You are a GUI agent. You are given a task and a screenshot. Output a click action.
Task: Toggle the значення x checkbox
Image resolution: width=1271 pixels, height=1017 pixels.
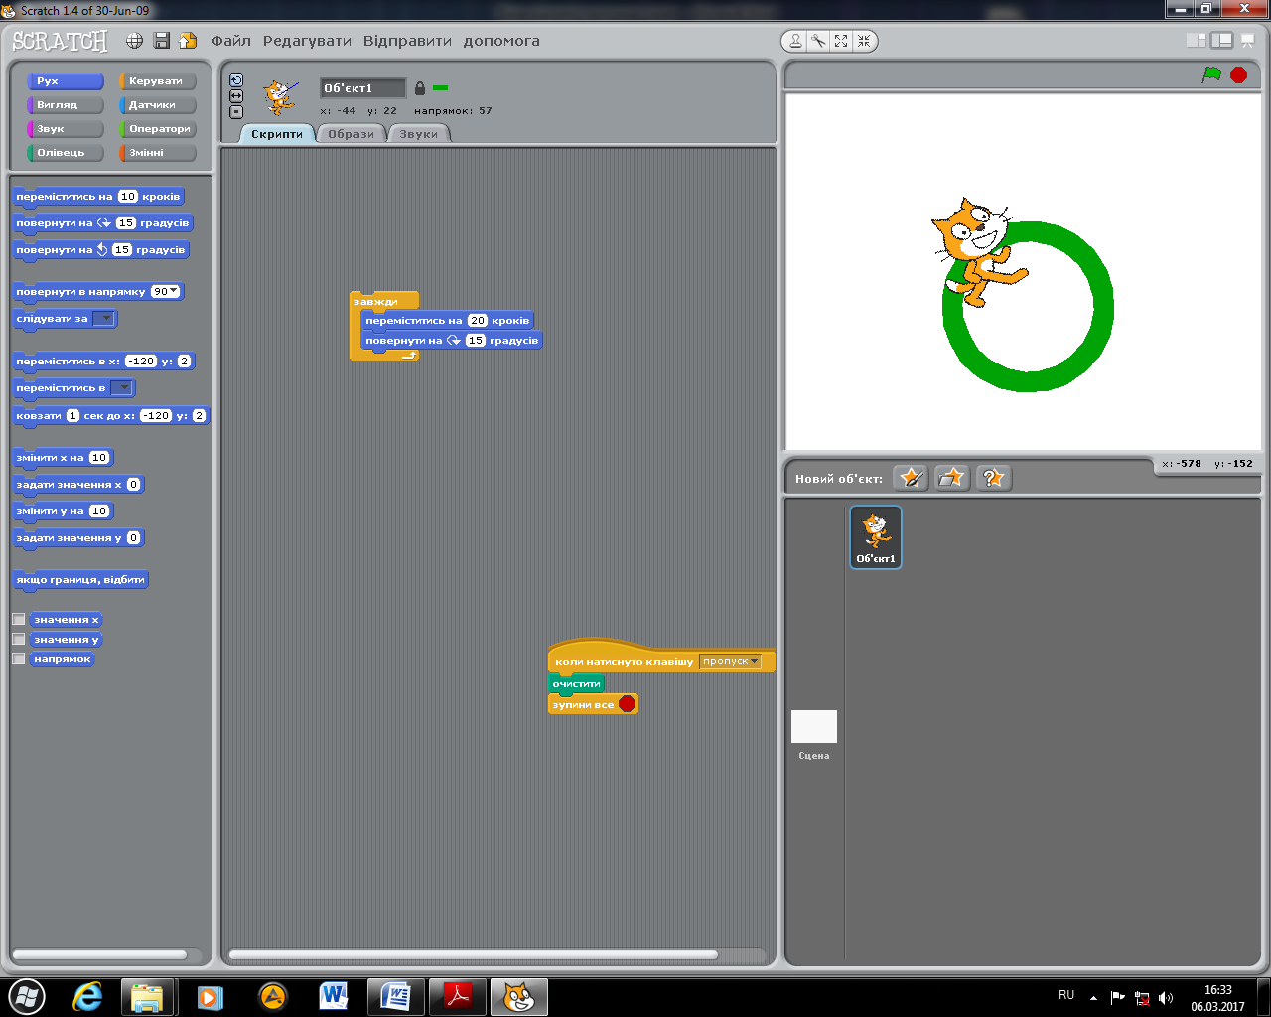19,619
